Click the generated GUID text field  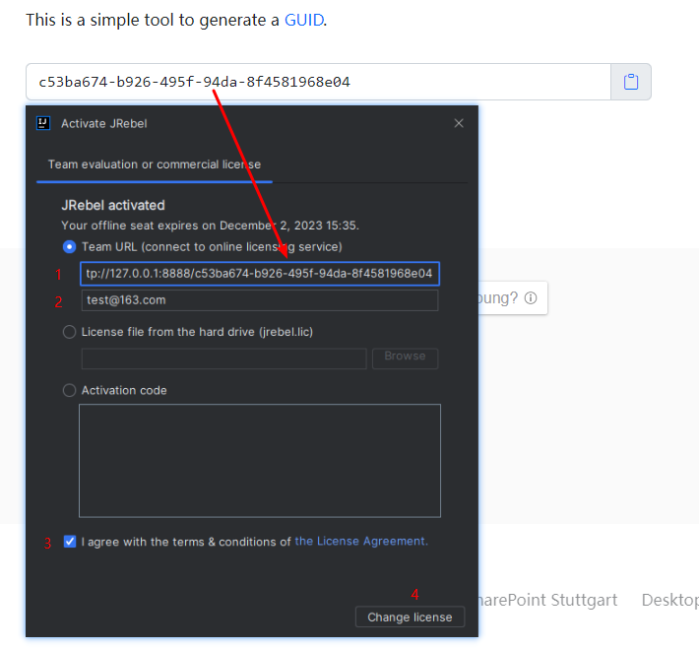pyautogui.click(x=318, y=82)
